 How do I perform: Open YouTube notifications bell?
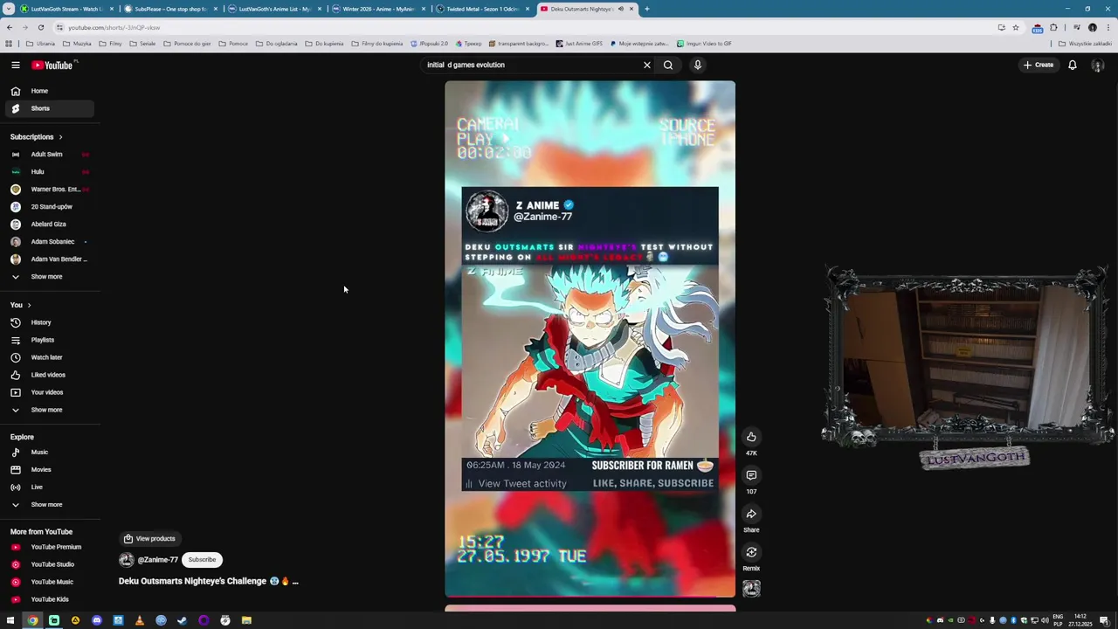click(x=1073, y=65)
